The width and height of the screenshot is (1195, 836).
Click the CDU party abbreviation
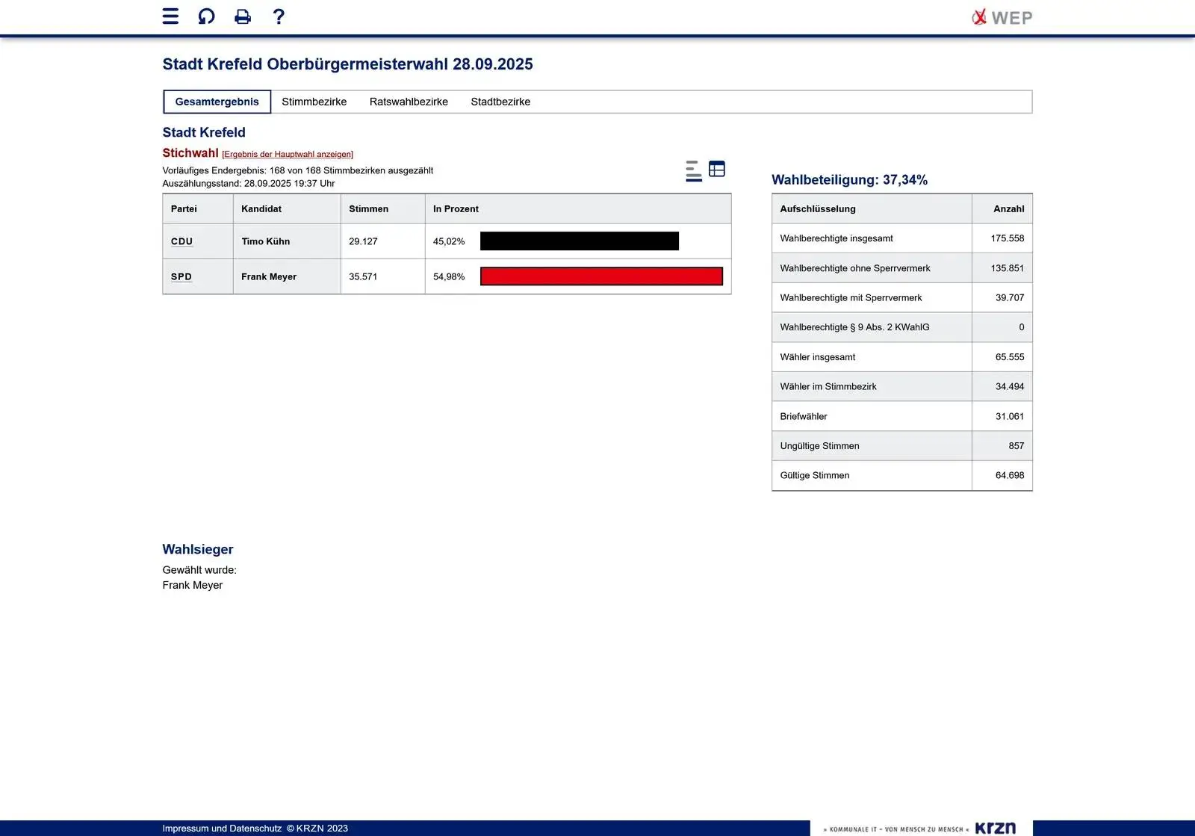click(x=181, y=241)
